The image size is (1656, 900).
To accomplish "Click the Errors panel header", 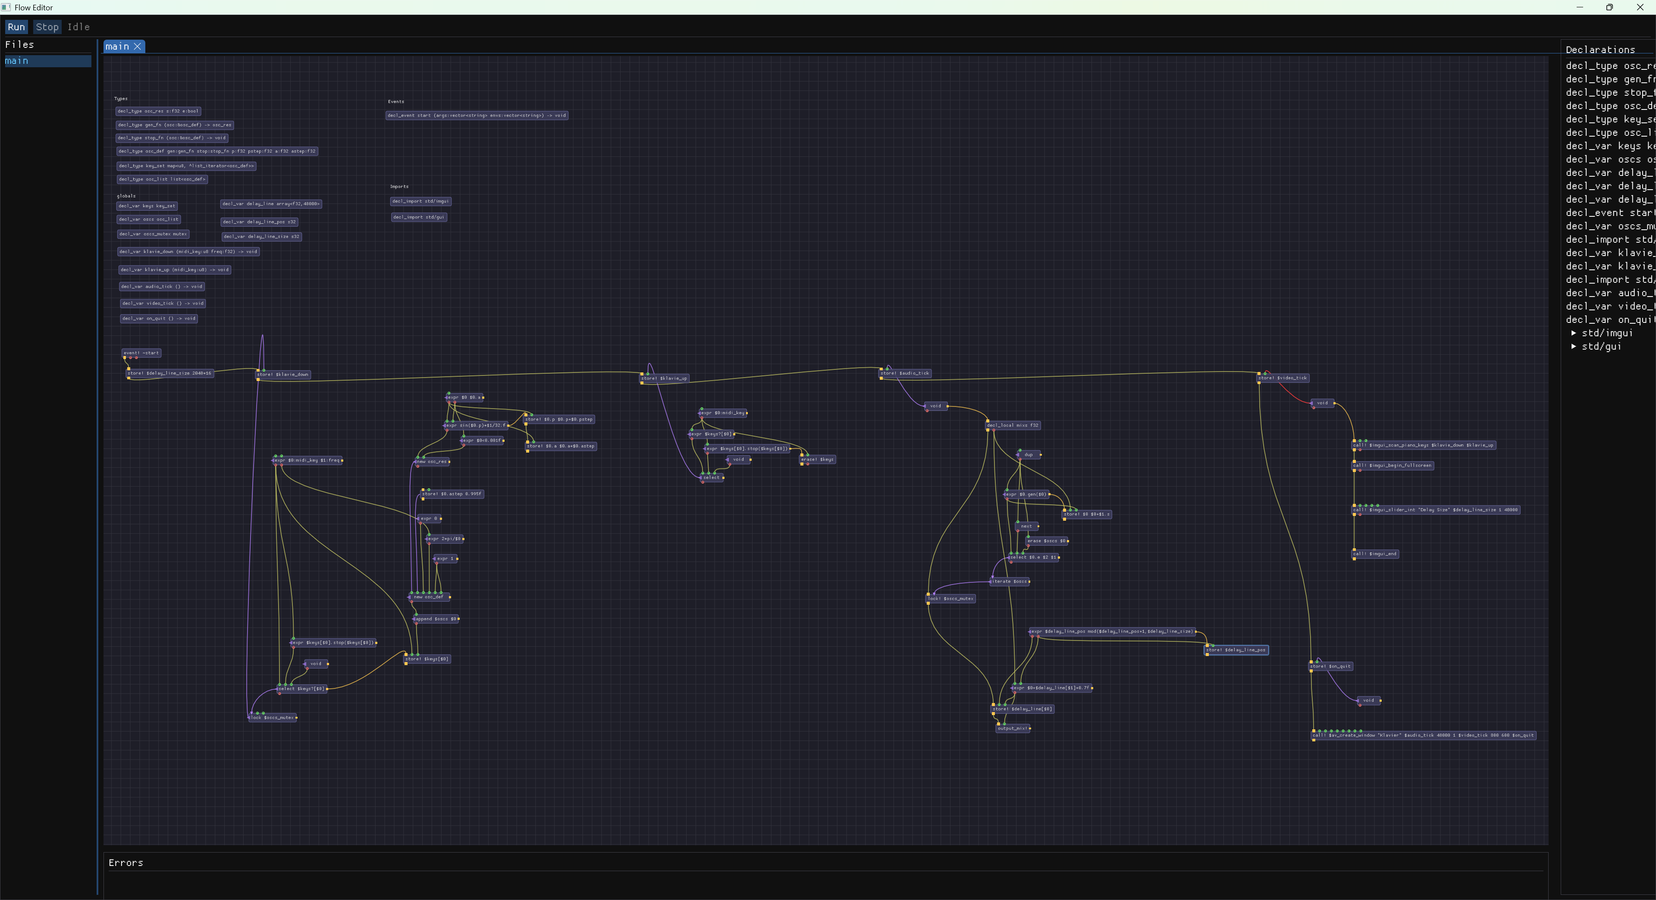I will point(126,863).
